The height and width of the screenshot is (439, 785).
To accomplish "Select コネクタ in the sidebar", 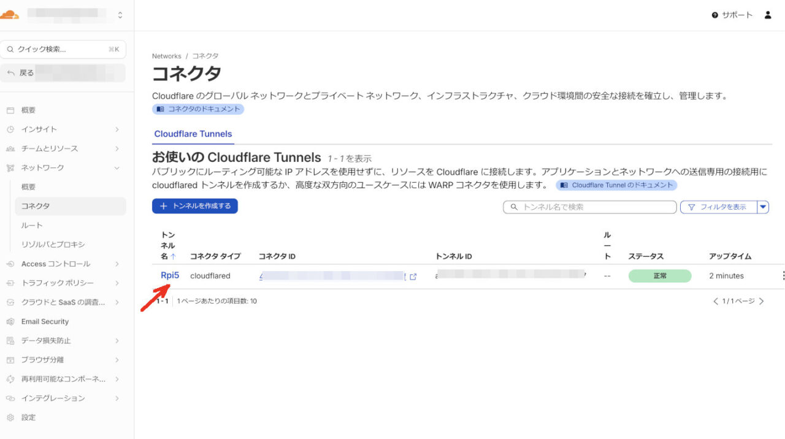I will coord(70,206).
